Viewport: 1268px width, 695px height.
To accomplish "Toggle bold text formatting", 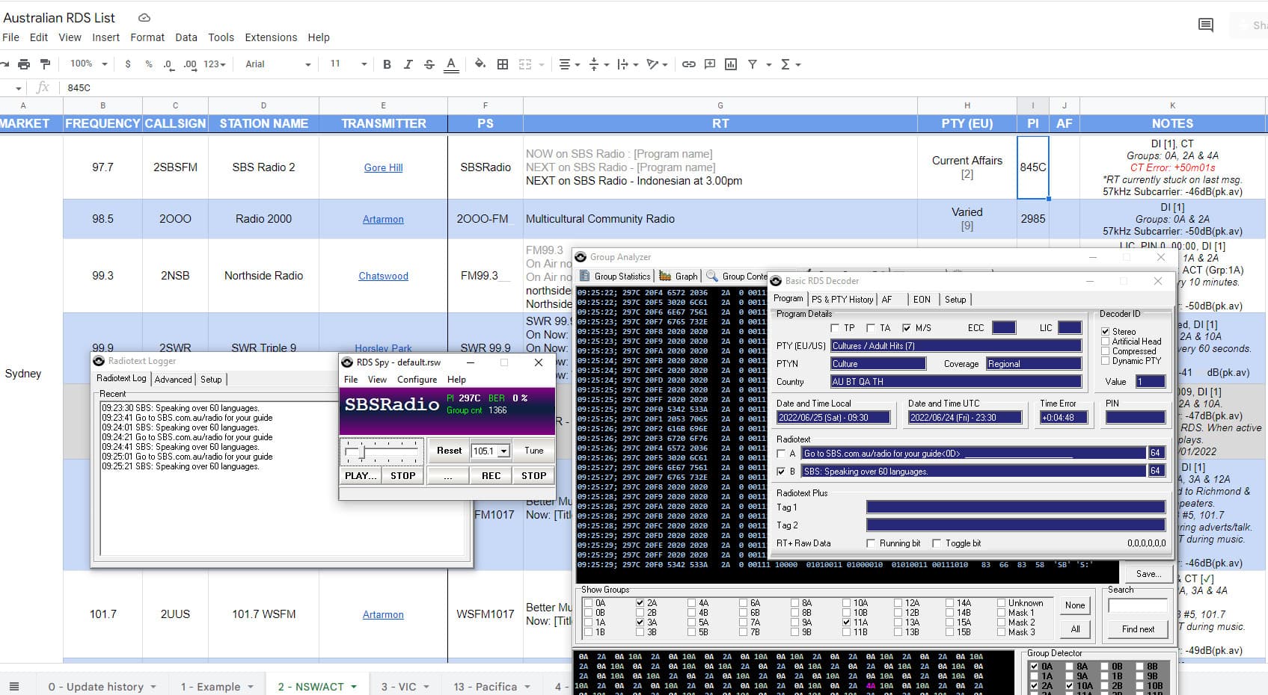I will 387,64.
